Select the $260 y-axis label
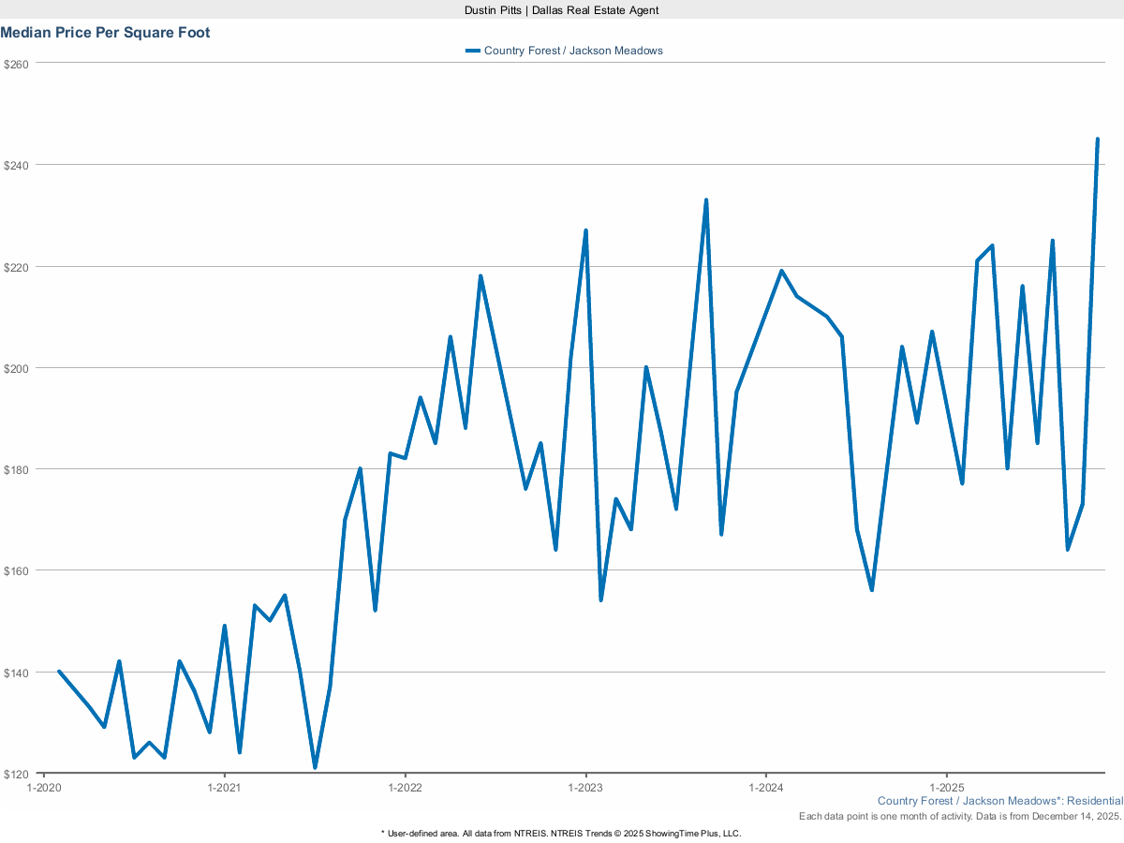This screenshot has width=1124, height=843. (17, 64)
